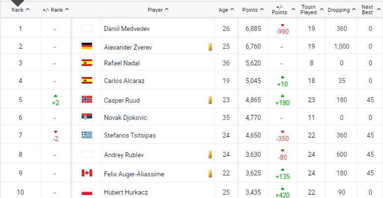383x198 pixels.
Task: Click Poland flag beside Hubert Hurkacz
Action: 87,192
